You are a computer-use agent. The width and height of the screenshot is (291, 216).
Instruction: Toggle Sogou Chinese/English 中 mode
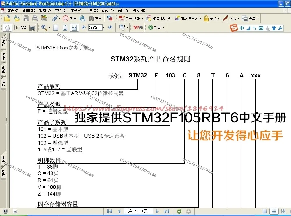coord(242,28)
